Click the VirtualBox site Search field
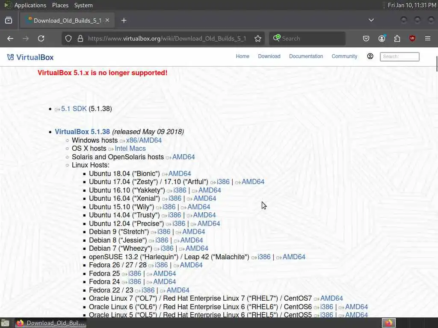Image resolution: width=438 pixels, height=328 pixels. point(400,57)
